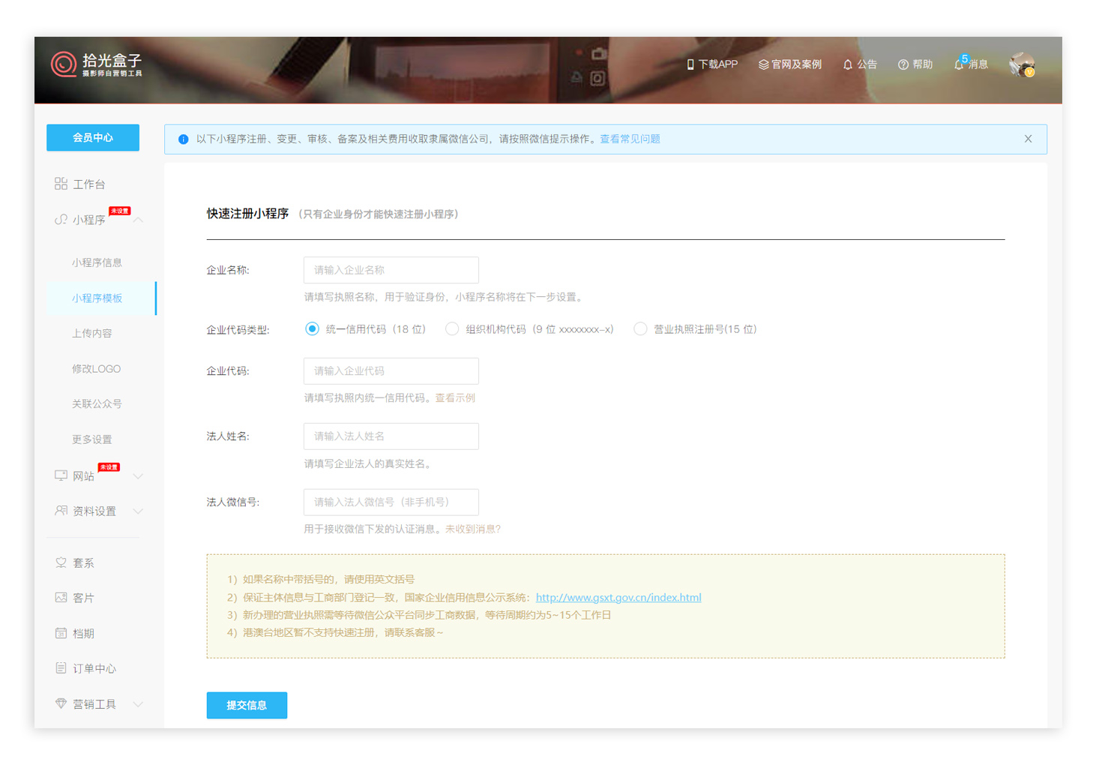
Task: Collapse the 小程序 sidebar section
Action: (138, 220)
